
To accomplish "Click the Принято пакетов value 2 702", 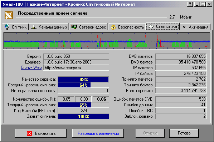I will (181, 79).
